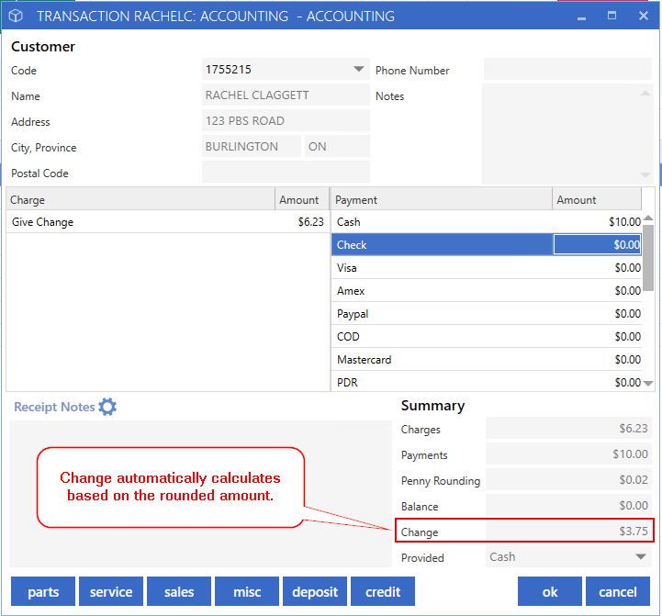This screenshot has height=616, width=662.
Task: Select the PDR payment row
Action: [487, 382]
